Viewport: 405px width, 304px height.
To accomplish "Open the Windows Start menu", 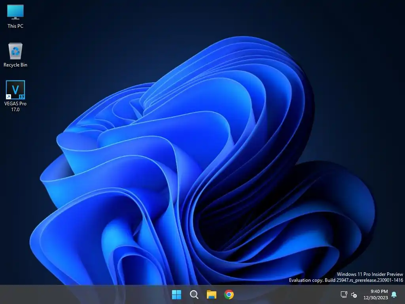I will pos(177,294).
